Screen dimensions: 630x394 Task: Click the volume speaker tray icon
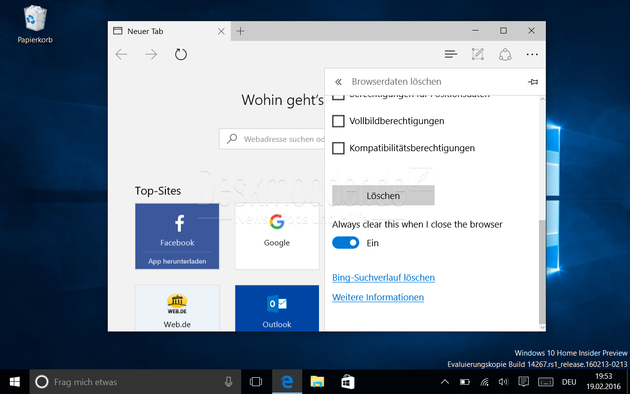tap(504, 382)
